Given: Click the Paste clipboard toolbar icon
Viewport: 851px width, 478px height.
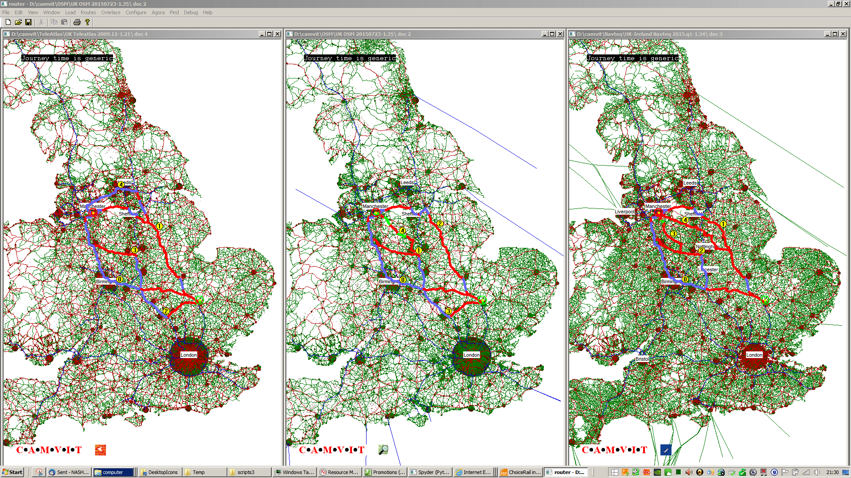Looking at the screenshot, I should tap(65, 22).
